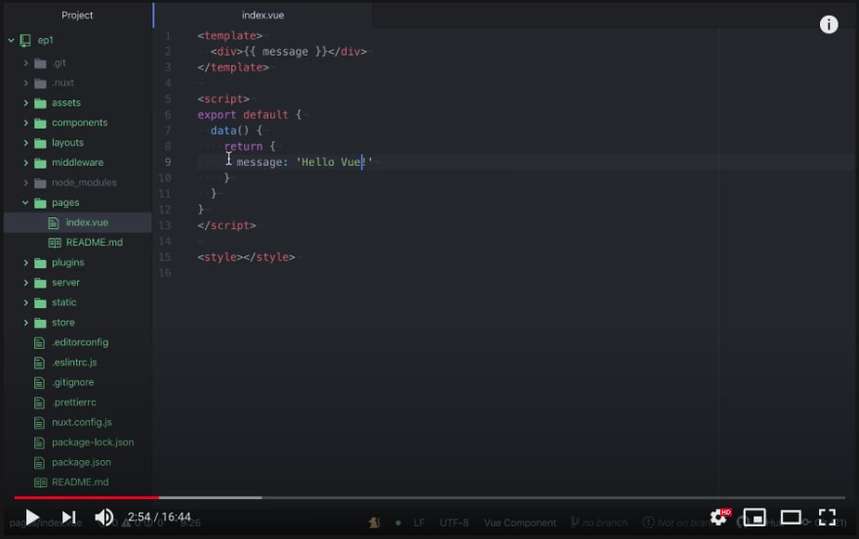Change the UTF-8 encoding in status bar
This screenshot has height=539, width=859.
(454, 522)
